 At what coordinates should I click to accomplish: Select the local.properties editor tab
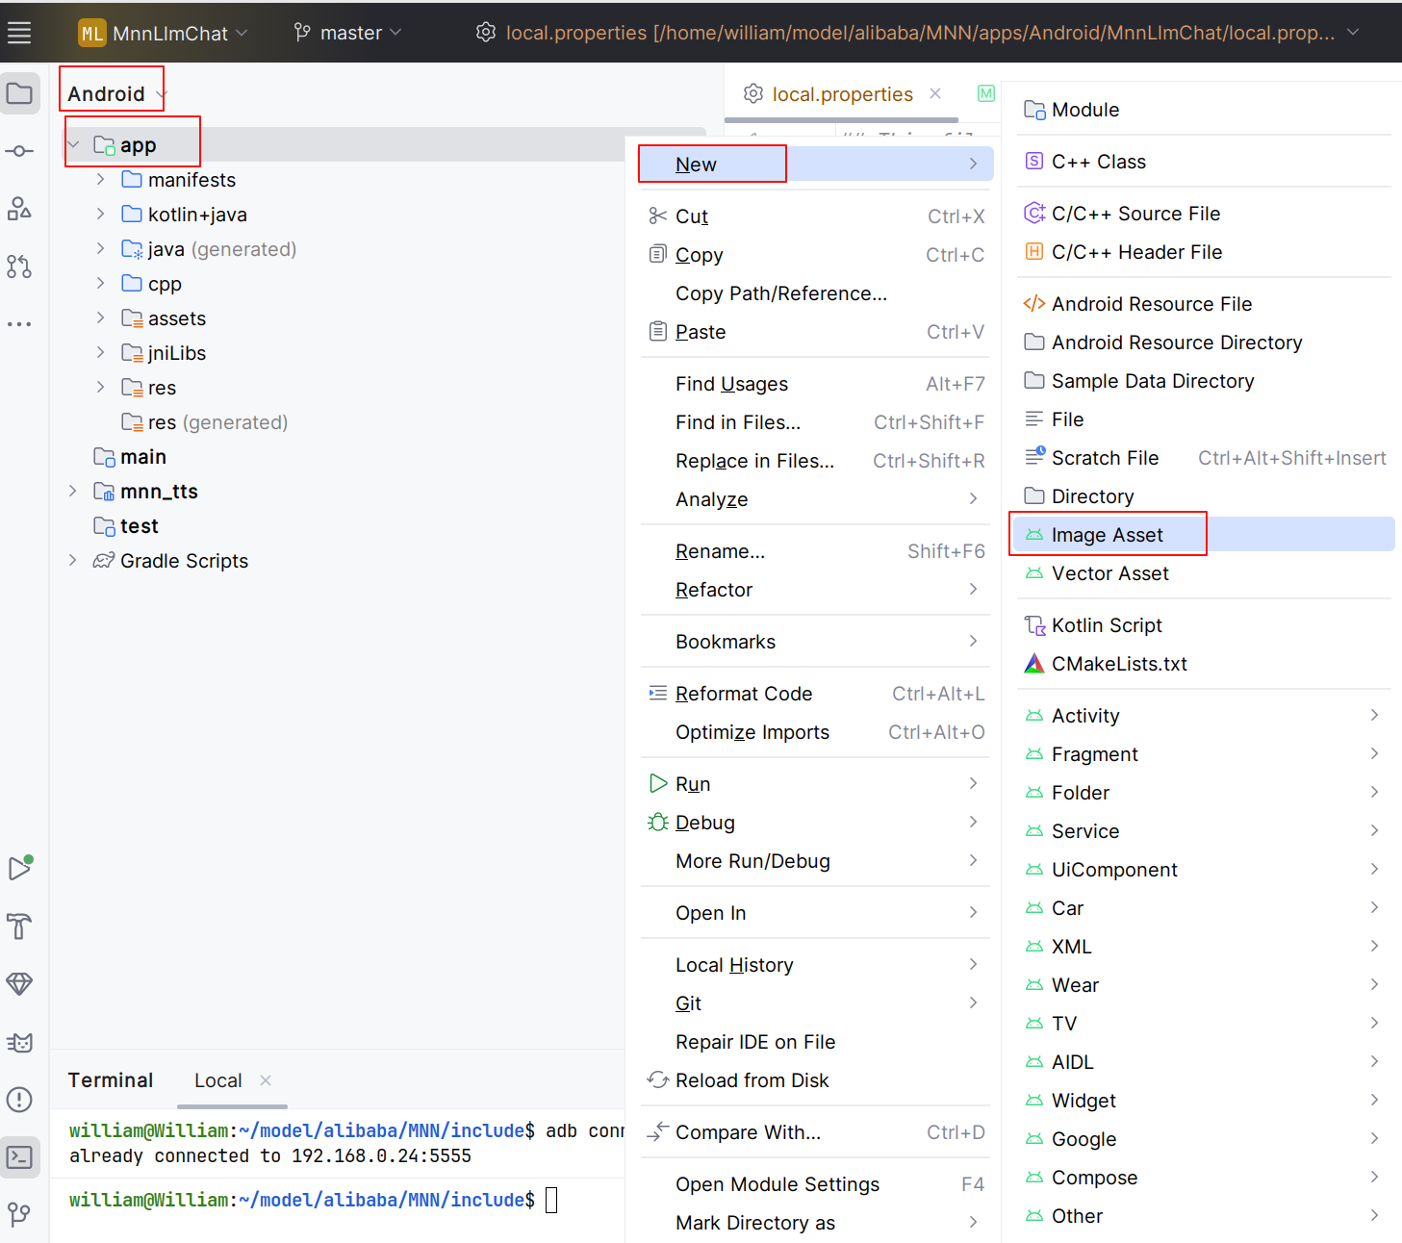click(842, 93)
